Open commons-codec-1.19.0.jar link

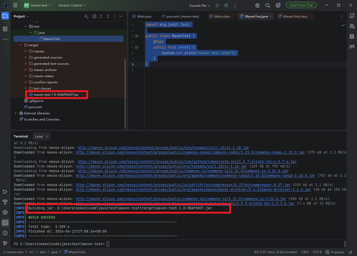coord(190,153)
